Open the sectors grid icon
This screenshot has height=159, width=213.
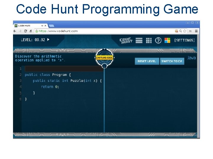tap(149, 40)
